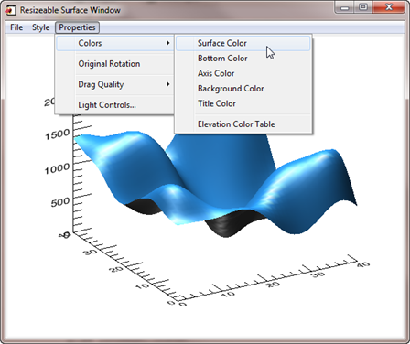Screen dimensions: 410x344
Task: Expand the Drag Quality submenu
Action: pyautogui.click(x=115, y=84)
